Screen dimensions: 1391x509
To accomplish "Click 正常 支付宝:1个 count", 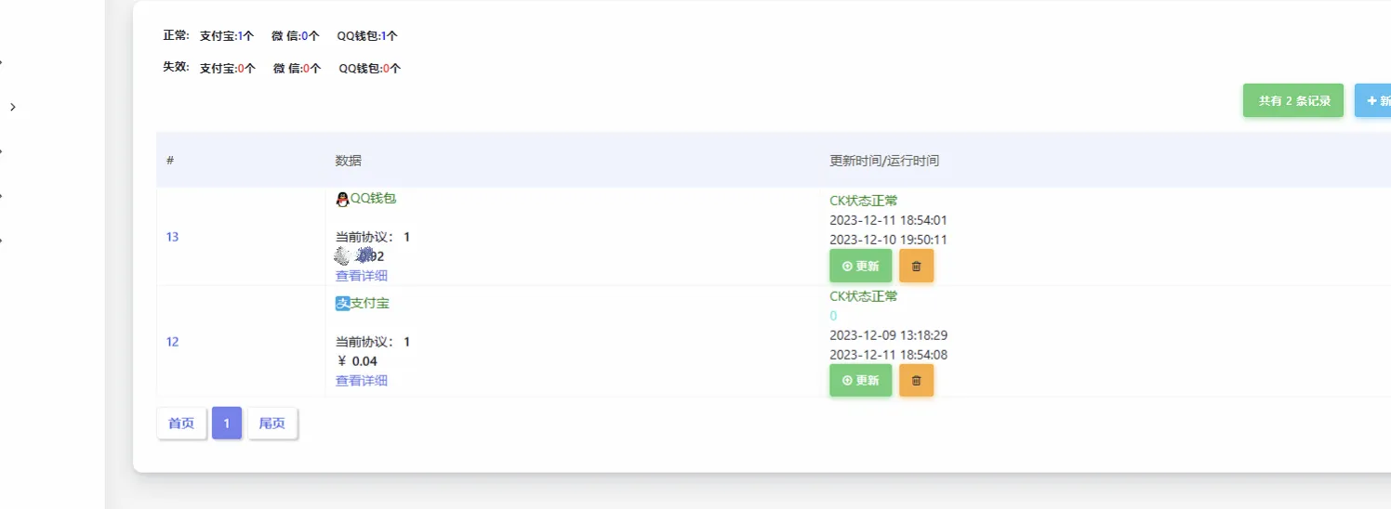I will click(x=227, y=36).
